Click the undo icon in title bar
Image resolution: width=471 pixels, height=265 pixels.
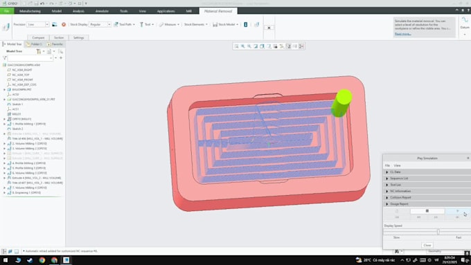(x=42, y=3)
